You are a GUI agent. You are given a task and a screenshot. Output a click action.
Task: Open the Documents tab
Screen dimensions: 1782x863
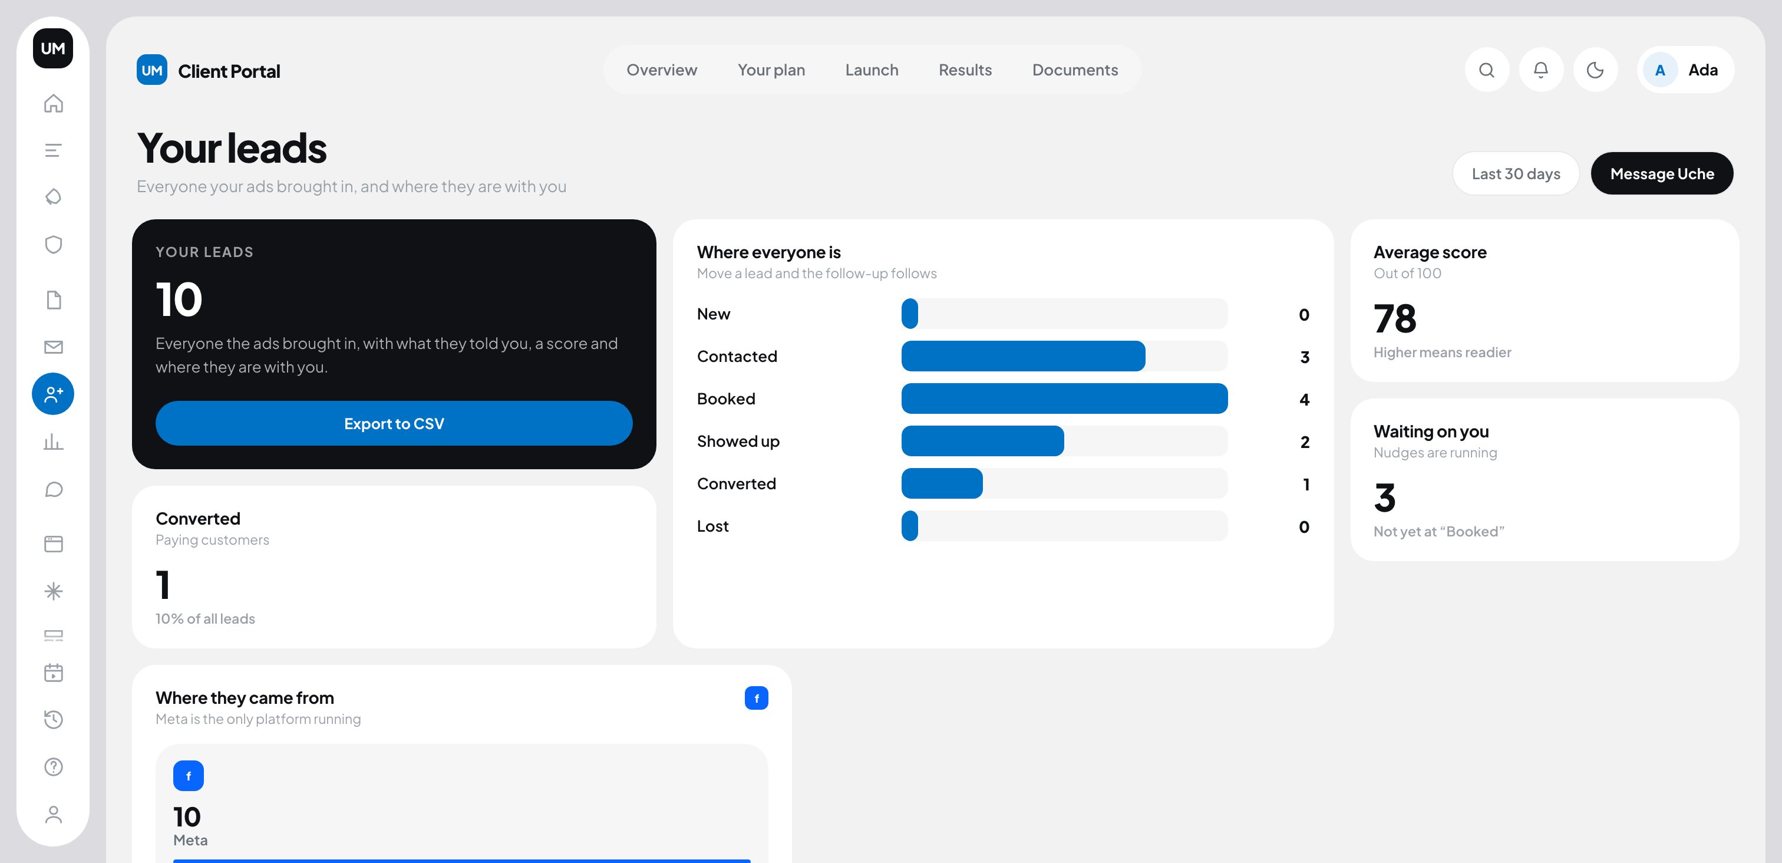pyautogui.click(x=1074, y=70)
